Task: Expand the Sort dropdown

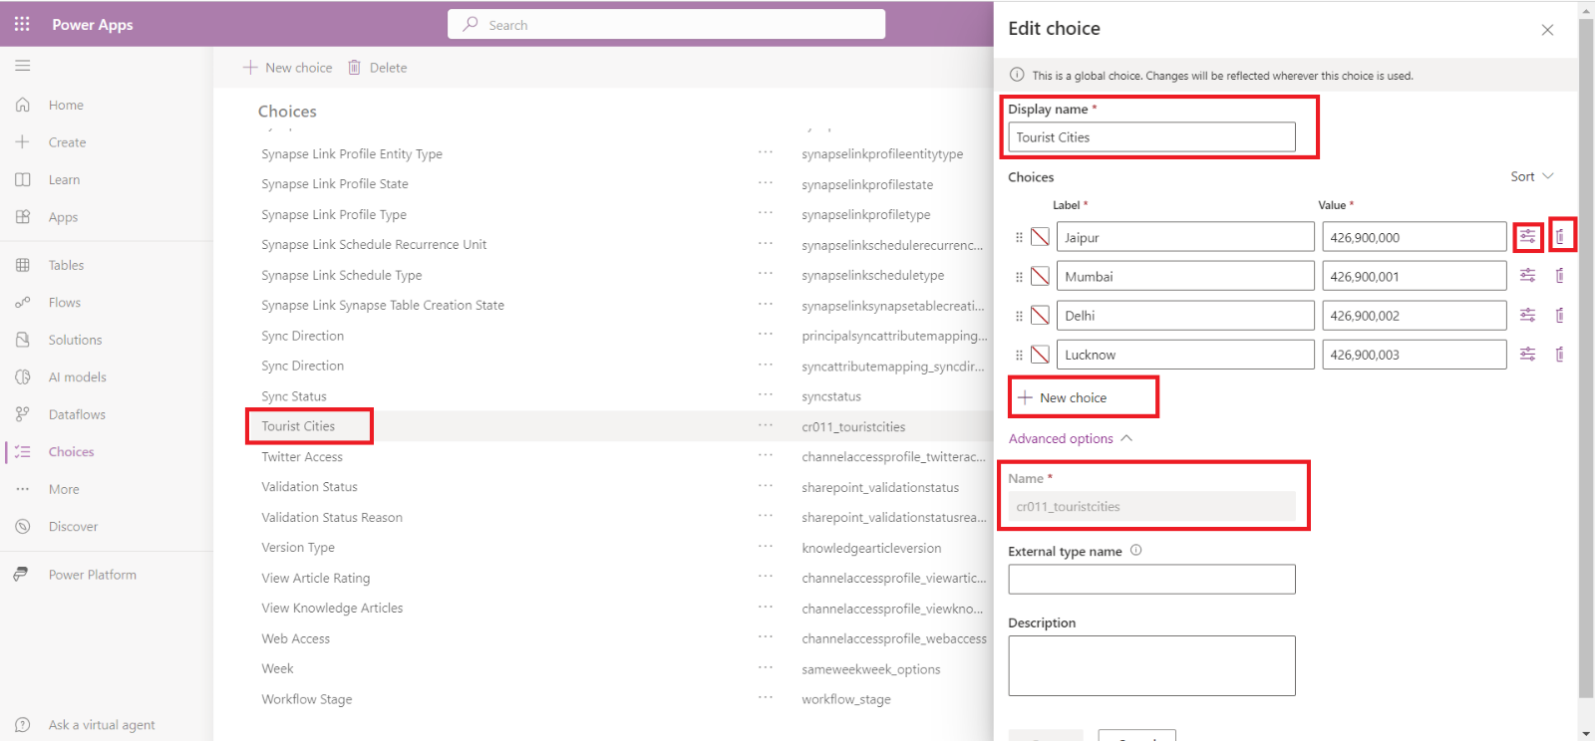Action: [x=1531, y=176]
